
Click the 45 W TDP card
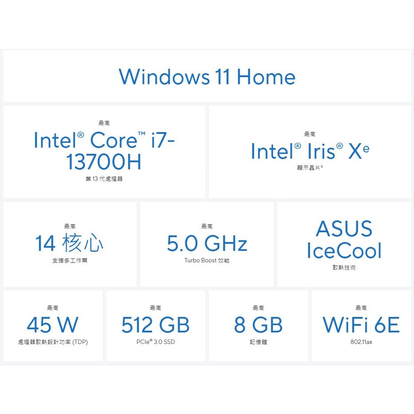coord(53,325)
